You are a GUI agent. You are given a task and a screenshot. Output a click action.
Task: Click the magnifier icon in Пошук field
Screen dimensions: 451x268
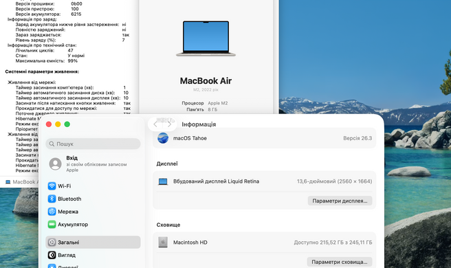[52, 144]
